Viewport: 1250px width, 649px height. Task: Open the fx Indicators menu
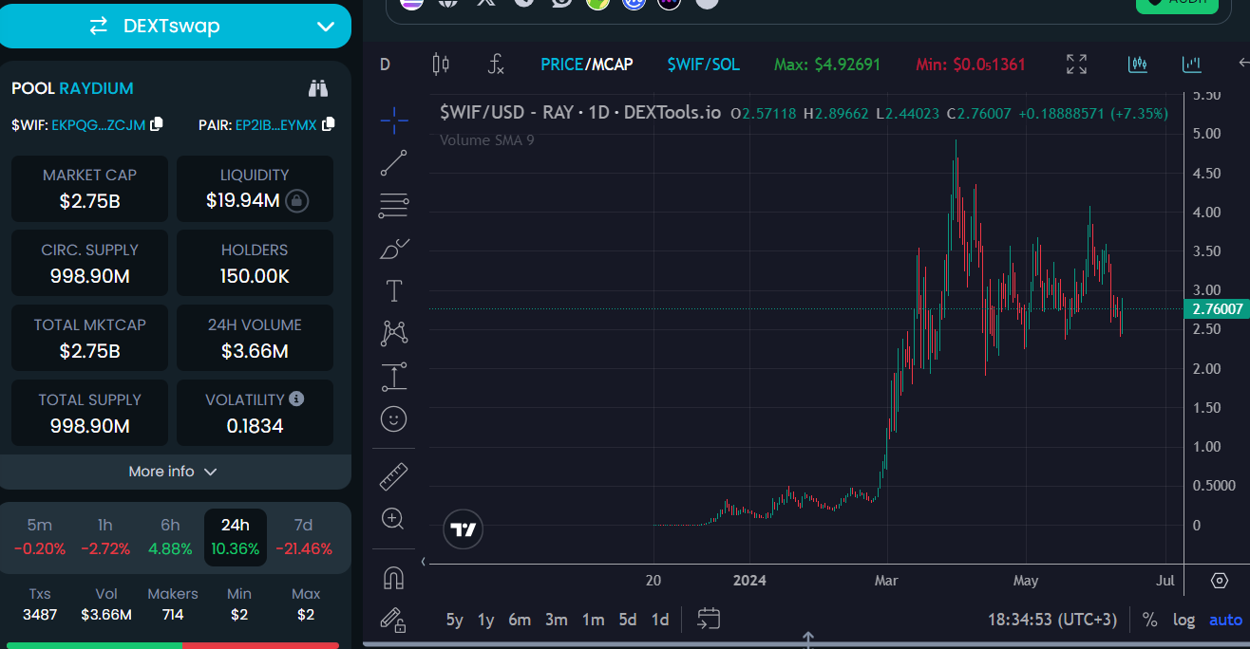tap(496, 65)
